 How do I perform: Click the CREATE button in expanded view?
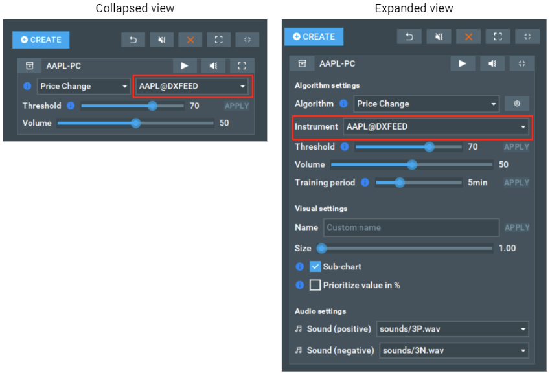pos(314,37)
